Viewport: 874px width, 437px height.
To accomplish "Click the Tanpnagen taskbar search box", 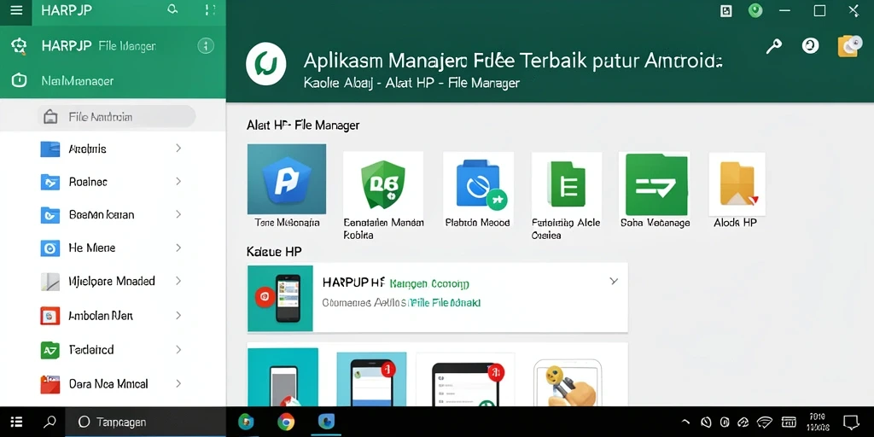I will coord(145,422).
